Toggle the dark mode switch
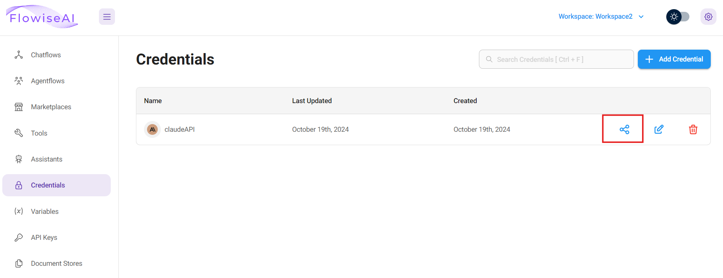Image resolution: width=723 pixels, height=278 pixels. tap(678, 17)
